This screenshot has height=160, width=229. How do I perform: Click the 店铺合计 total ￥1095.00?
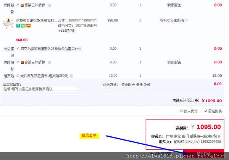tap(212, 101)
